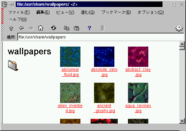The height and width of the screenshot is (131, 186).
Task: Open help with the question mark icon
Action: (89, 28)
